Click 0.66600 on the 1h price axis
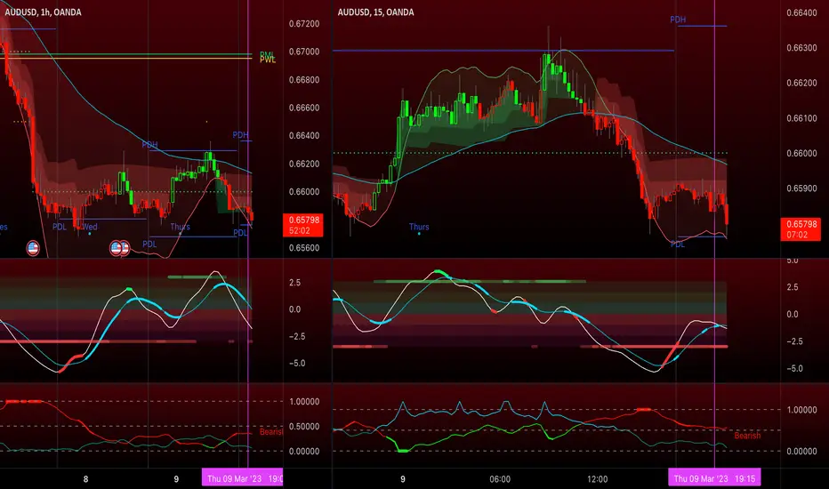 coord(304,108)
